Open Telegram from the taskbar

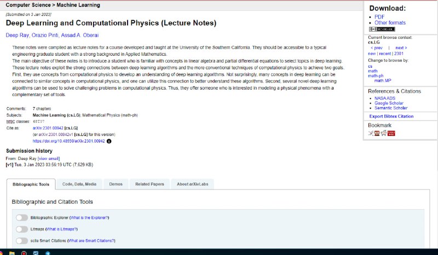point(48,253)
